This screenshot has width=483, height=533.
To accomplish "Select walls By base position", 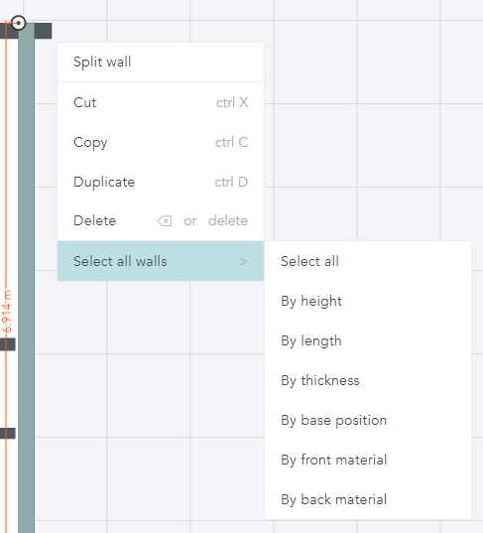I will 368,421.
